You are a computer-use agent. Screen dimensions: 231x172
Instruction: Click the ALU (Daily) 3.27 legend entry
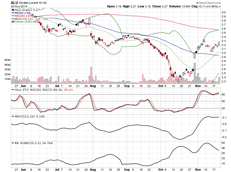click(x=27, y=10)
